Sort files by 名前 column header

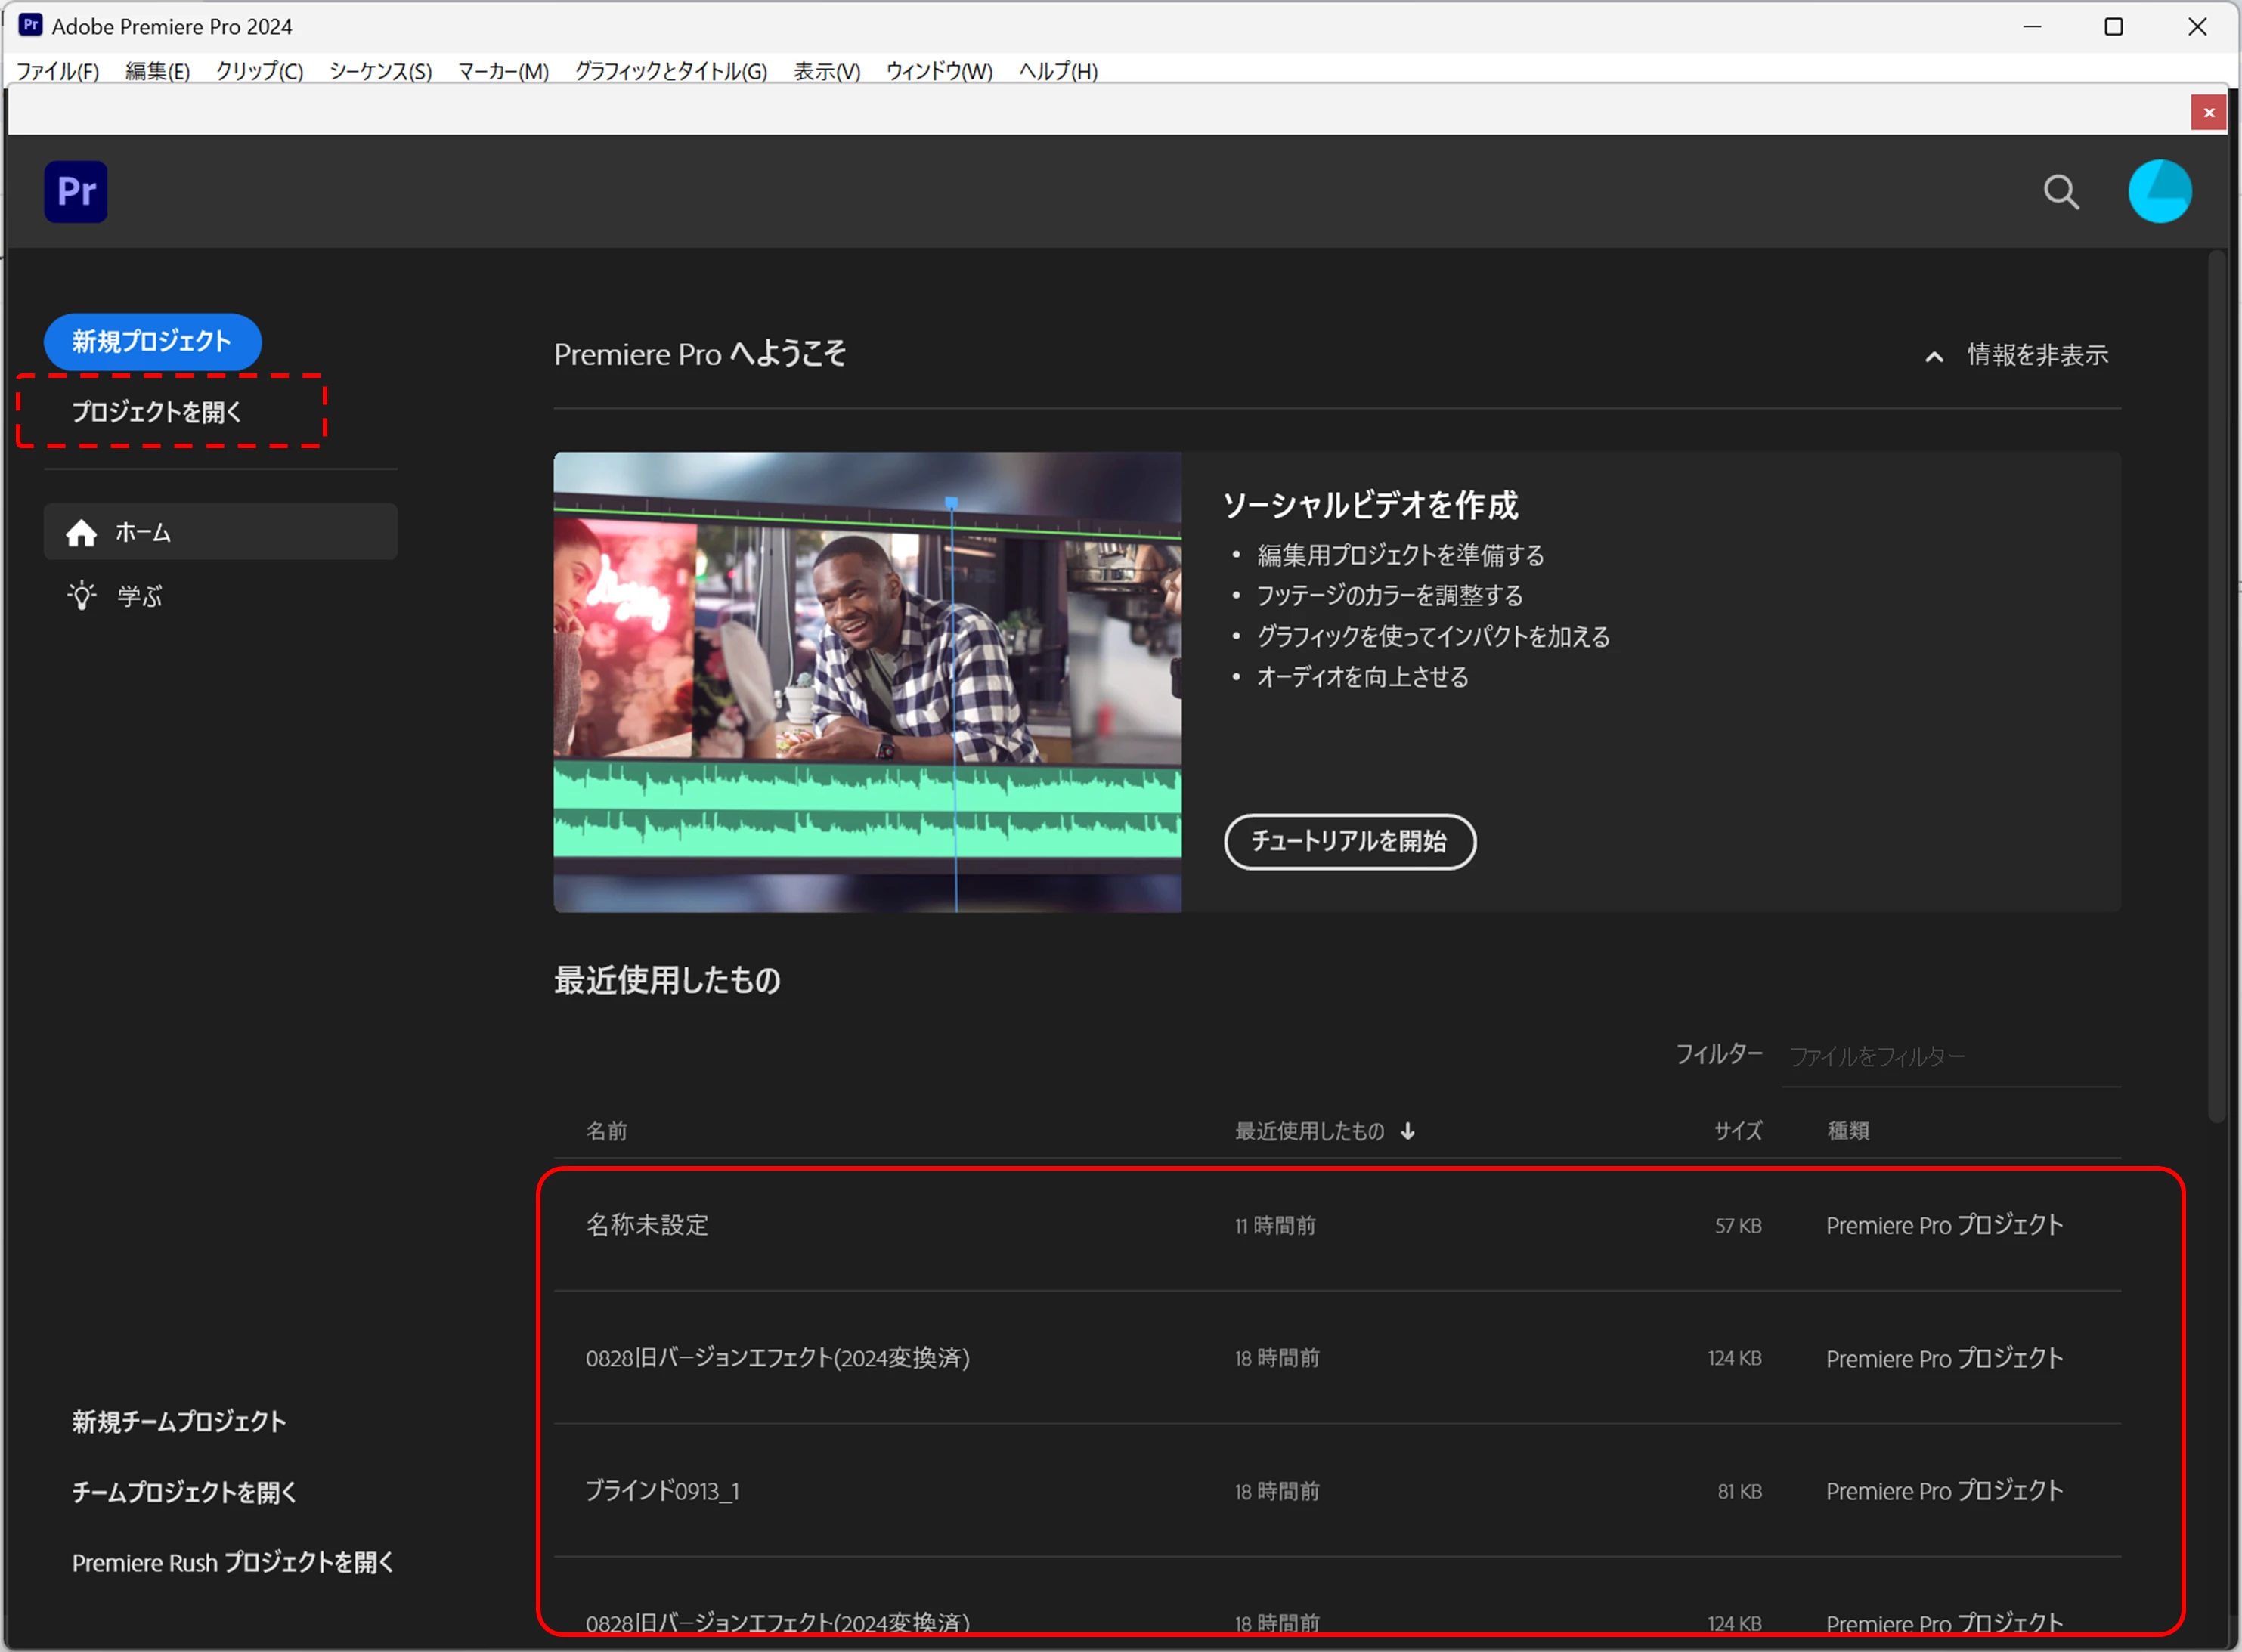click(x=606, y=1131)
